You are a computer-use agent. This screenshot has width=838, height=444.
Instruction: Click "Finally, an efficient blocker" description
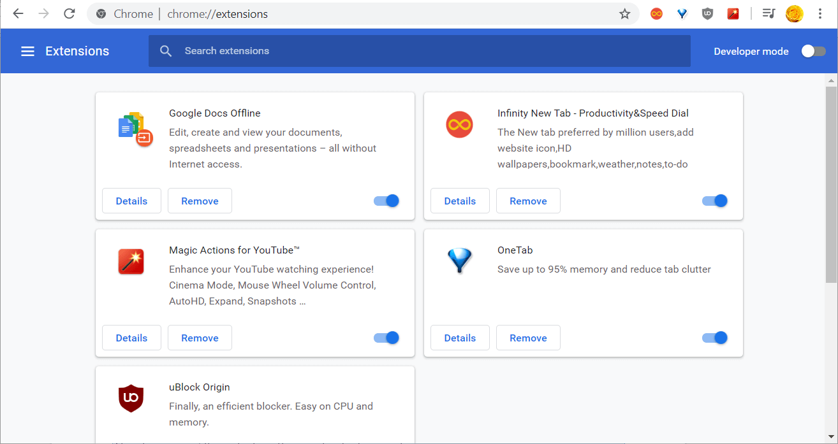[271, 414]
